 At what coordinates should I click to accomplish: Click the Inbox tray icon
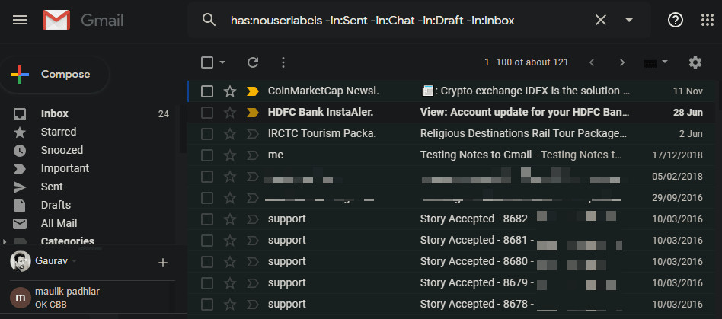(x=20, y=113)
